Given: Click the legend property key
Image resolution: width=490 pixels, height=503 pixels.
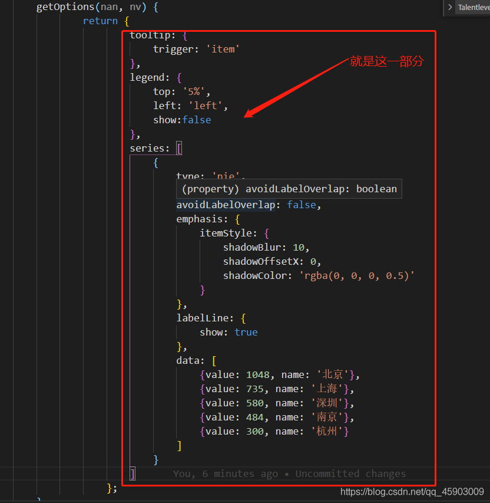Looking at the screenshot, I should point(146,78).
